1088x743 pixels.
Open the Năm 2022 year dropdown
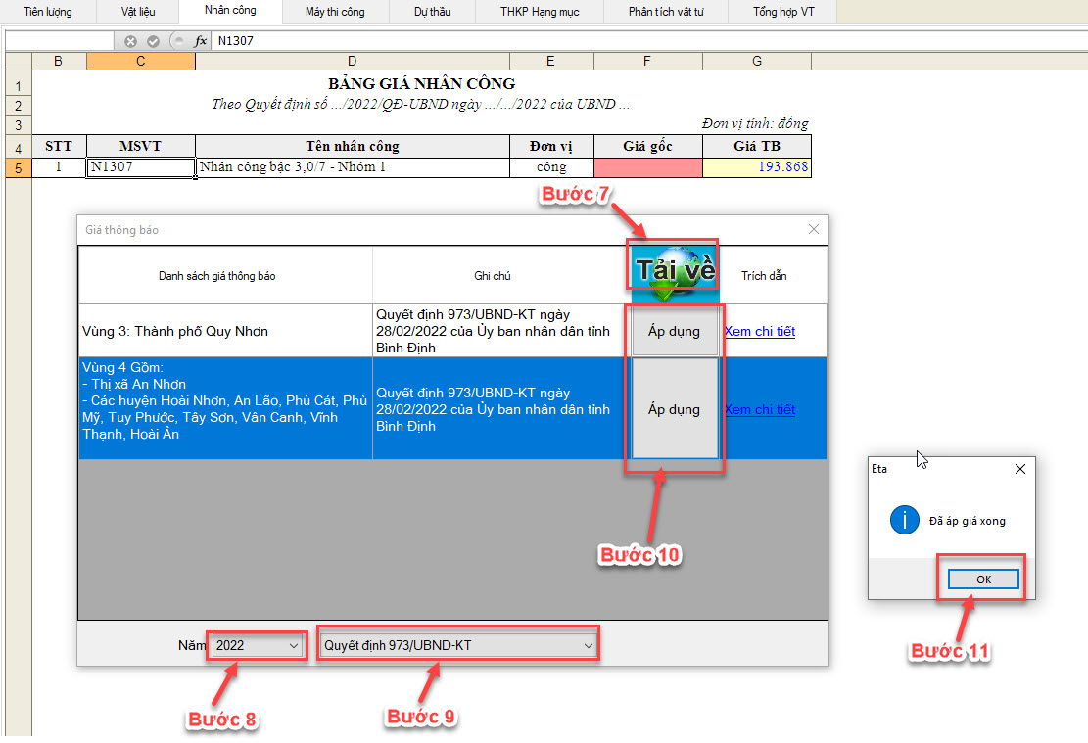point(258,646)
